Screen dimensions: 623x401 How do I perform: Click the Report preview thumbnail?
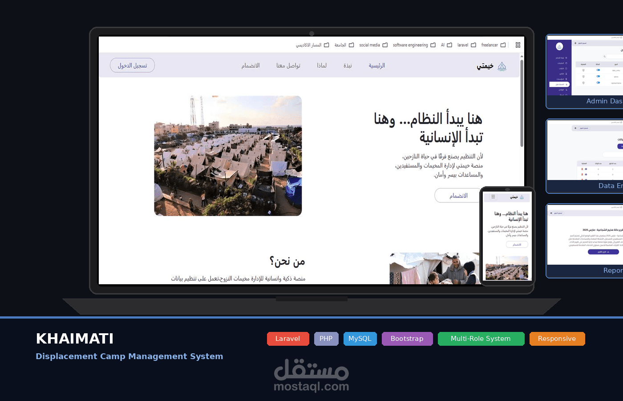click(x=585, y=241)
